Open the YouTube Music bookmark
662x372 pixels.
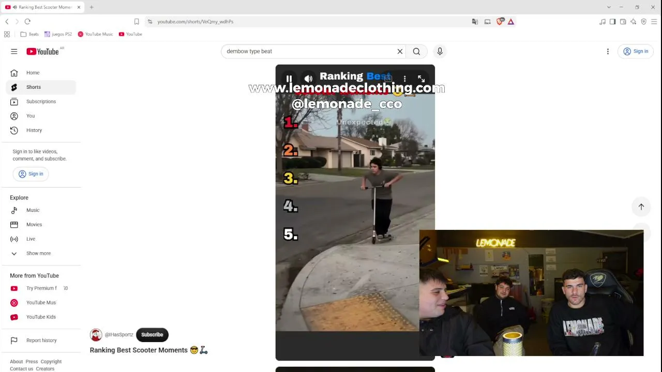coord(95,34)
